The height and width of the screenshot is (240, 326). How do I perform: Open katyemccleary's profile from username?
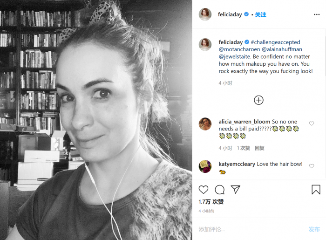click(237, 164)
